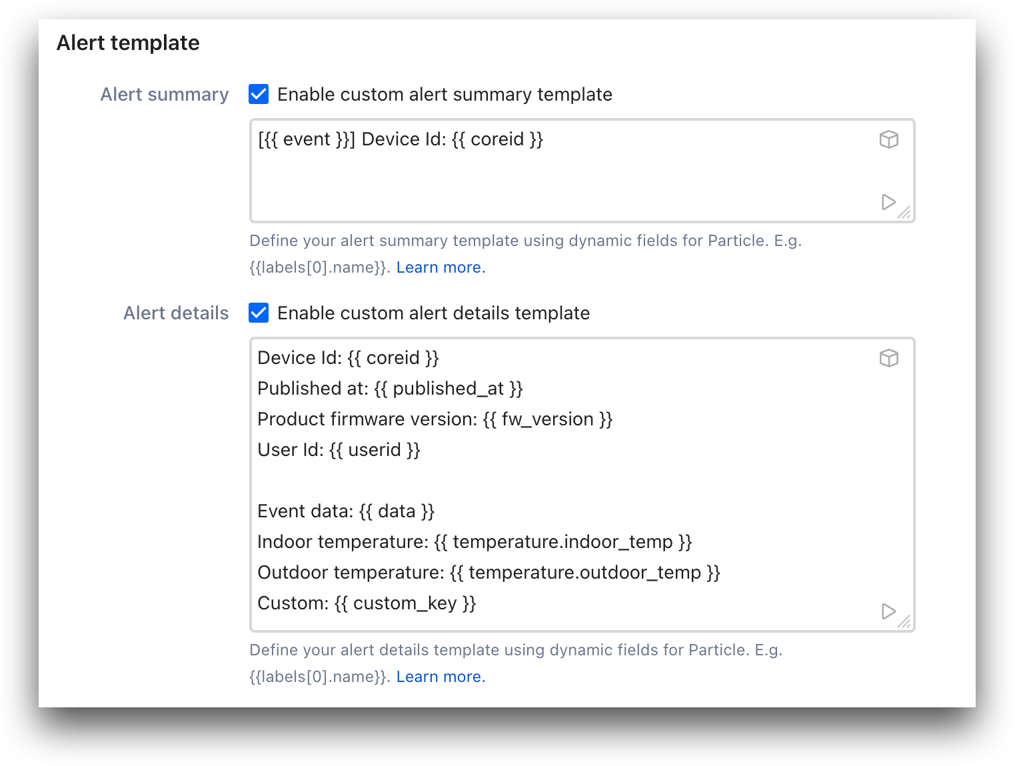Click the Custom: {{ custom_key }} line

click(x=367, y=603)
